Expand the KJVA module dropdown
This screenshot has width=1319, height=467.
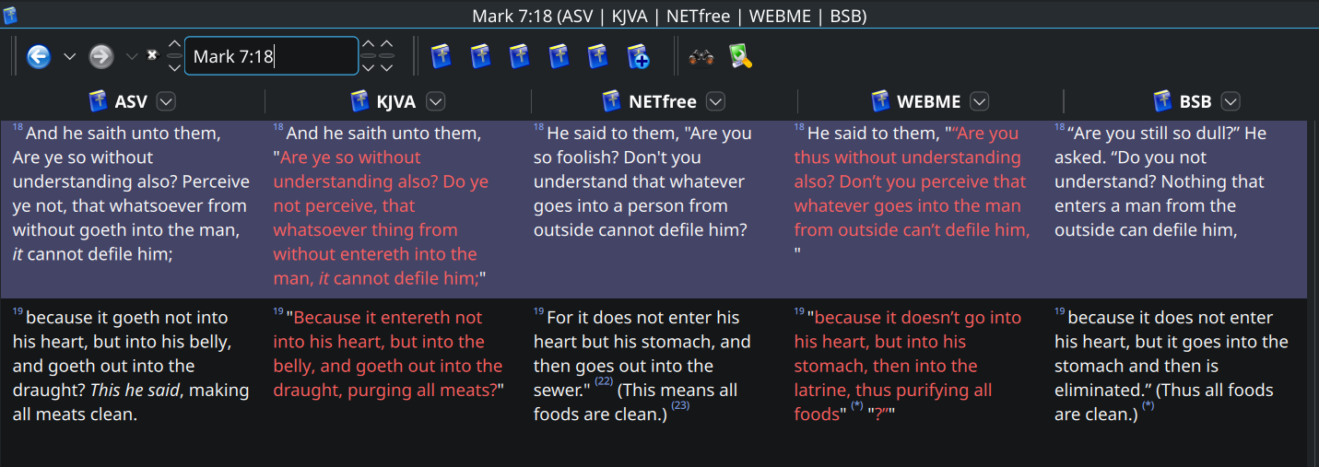(435, 101)
